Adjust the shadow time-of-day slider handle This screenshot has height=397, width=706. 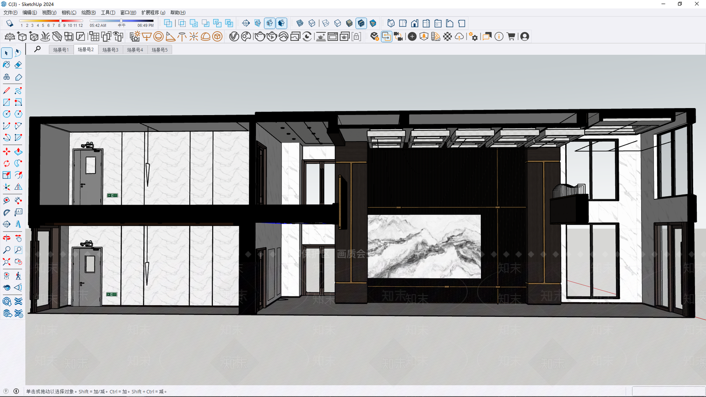pos(121,21)
